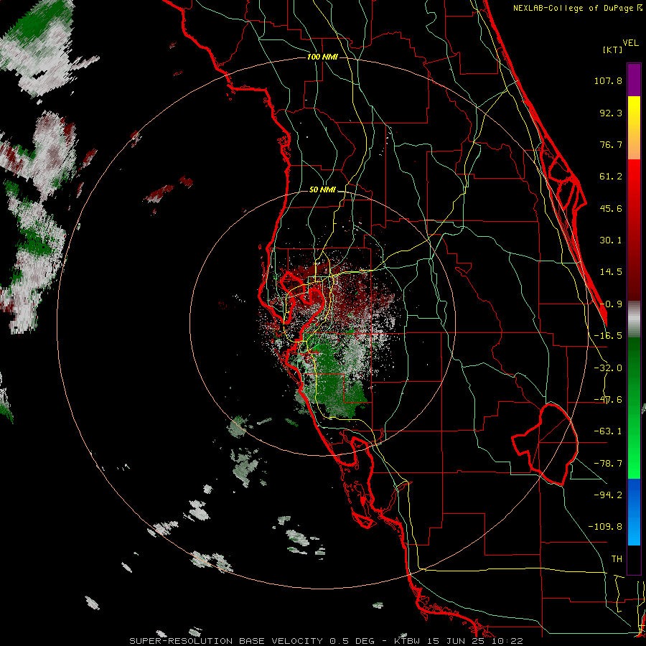646x646 pixels.
Task: Select the 107.8 value on velocity scale
Action: point(608,80)
